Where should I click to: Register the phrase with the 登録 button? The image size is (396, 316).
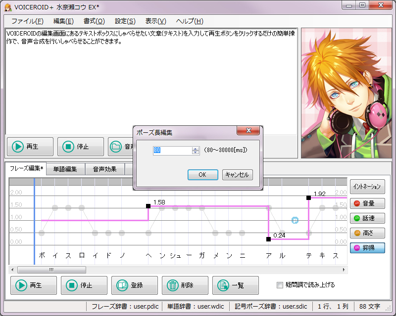click(135, 285)
